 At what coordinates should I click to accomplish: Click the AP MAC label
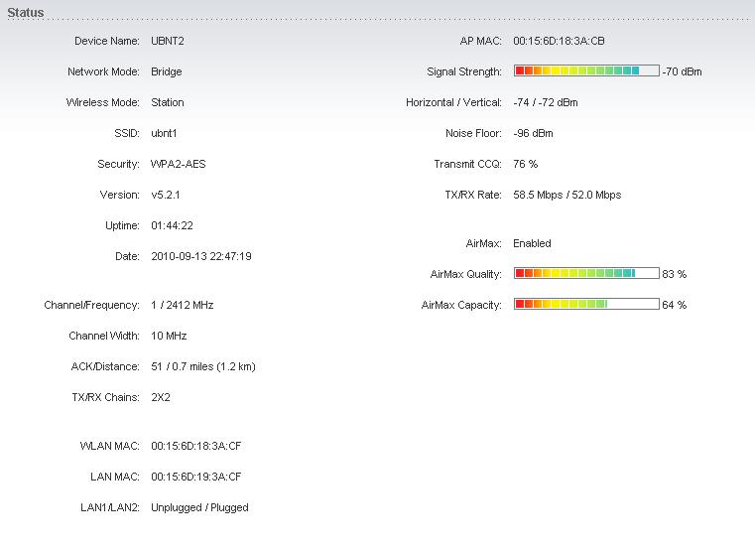pyautogui.click(x=480, y=41)
